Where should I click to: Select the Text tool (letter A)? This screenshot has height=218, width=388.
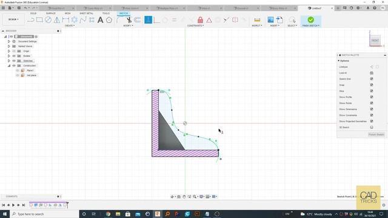click(100, 20)
